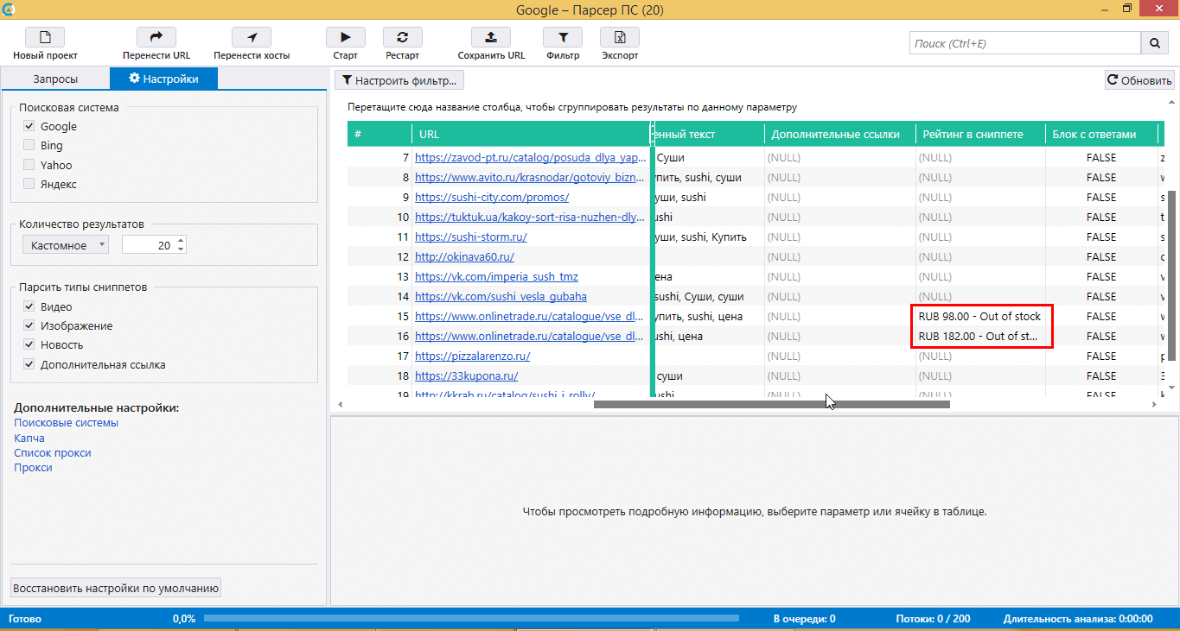This screenshot has width=1180, height=631.
Task: Click the New Project (Новый проект) icon
Action: pyautogui.click(x=45, y=37)
